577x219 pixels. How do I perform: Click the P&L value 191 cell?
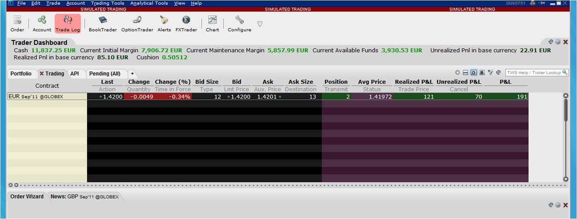pos(506,97)
